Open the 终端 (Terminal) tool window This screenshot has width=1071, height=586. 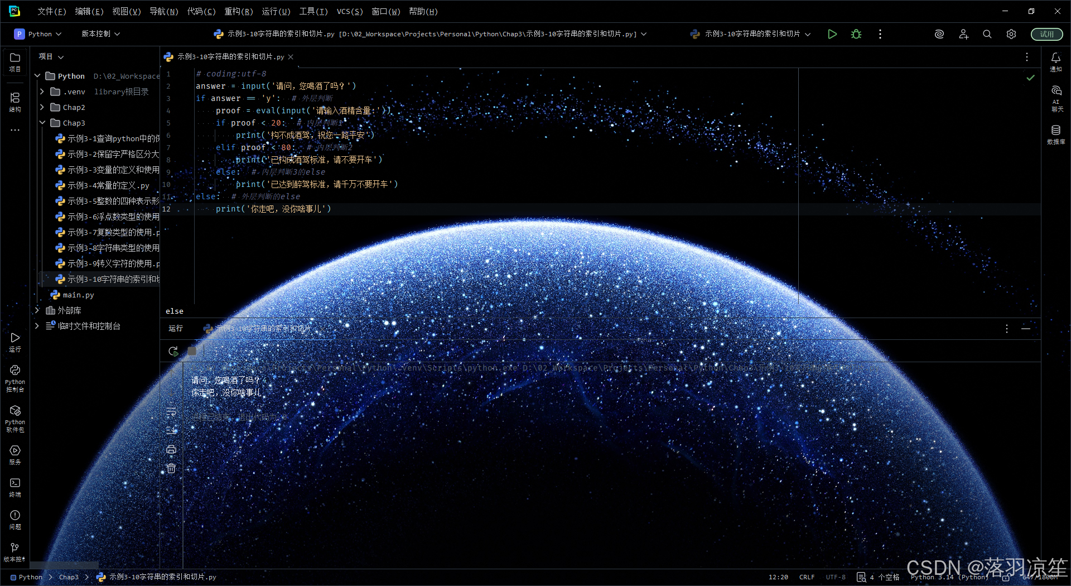[x=15, y=487]
